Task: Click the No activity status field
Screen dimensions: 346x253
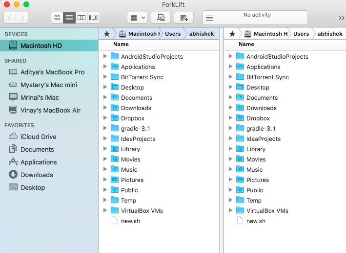Action: 255,18
